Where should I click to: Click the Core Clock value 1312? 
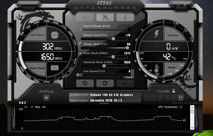click(x=127, y=53)
